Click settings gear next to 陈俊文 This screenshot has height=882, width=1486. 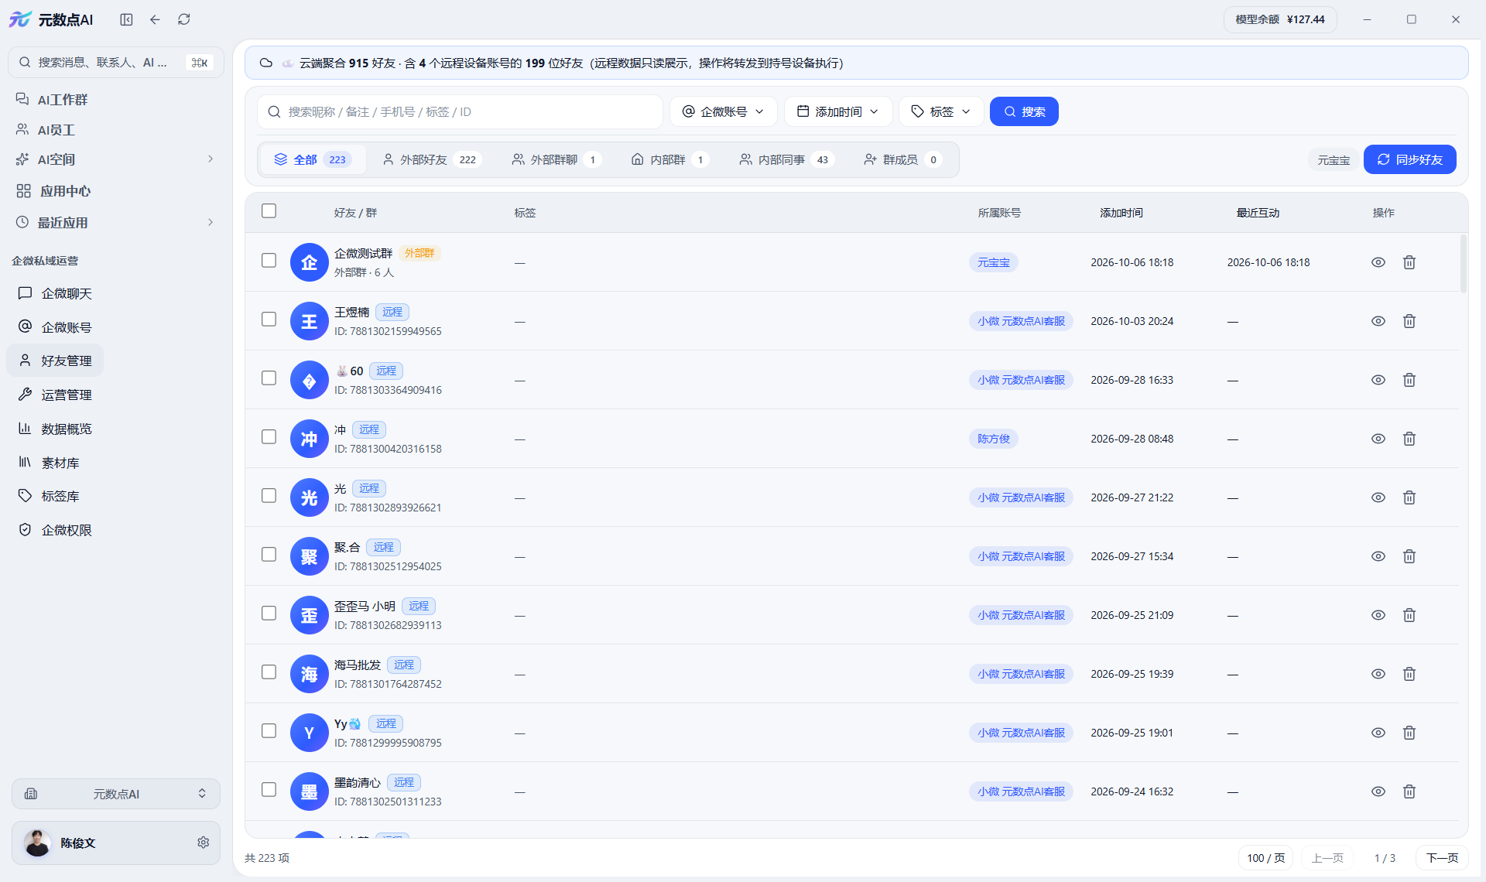(x=203, y=843)
